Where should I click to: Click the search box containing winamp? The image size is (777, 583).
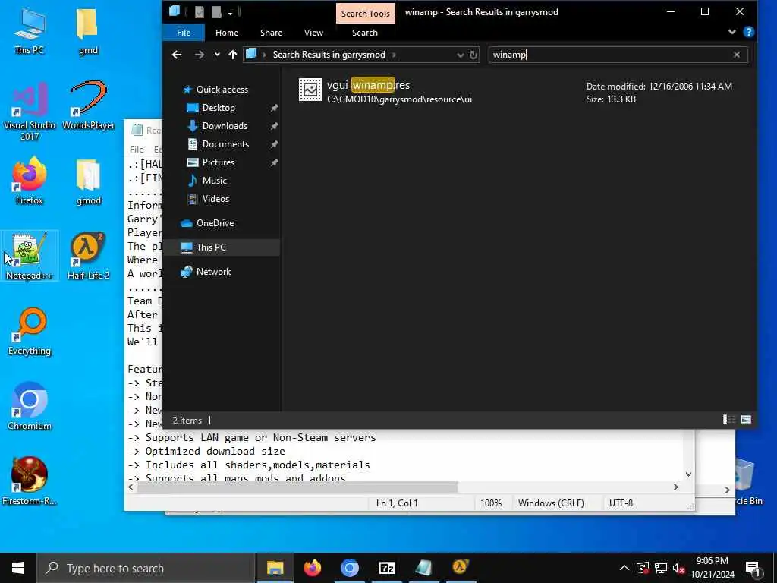(612, 55)
